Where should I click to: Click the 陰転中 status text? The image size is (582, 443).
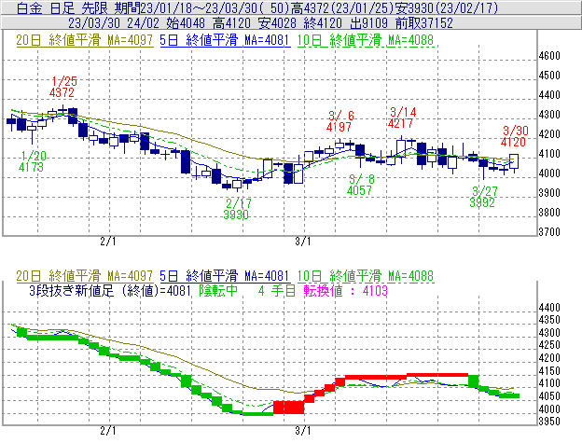pos(218,290)
